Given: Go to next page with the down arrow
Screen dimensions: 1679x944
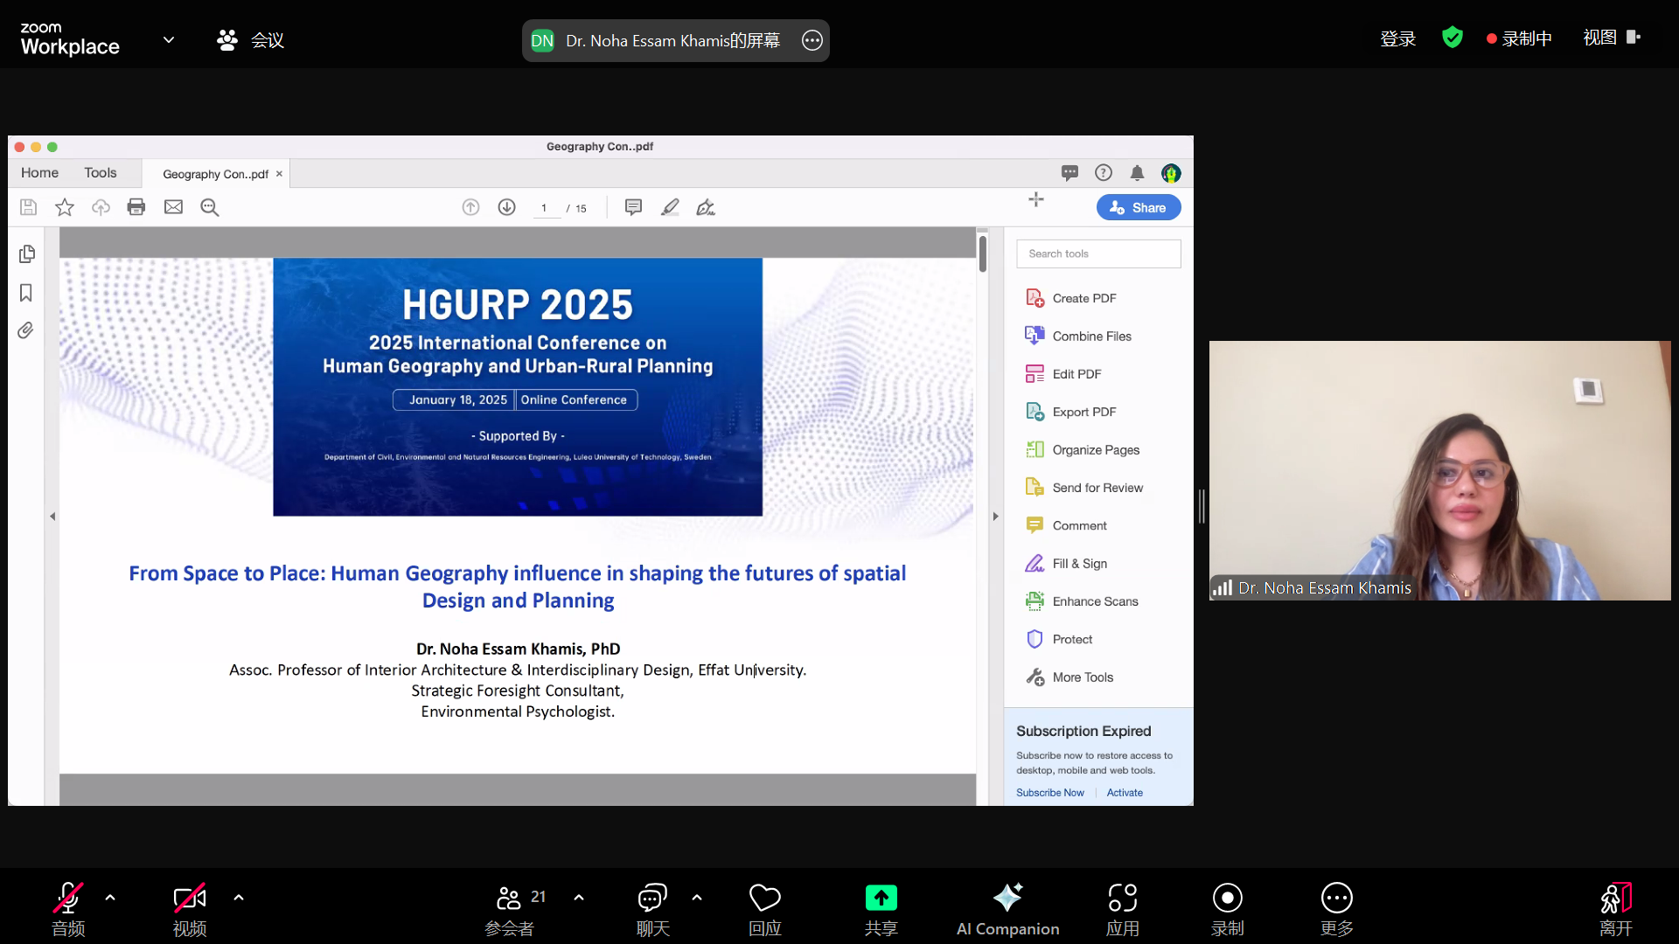Looking at the screenshot, I should [x=506, y=207].
